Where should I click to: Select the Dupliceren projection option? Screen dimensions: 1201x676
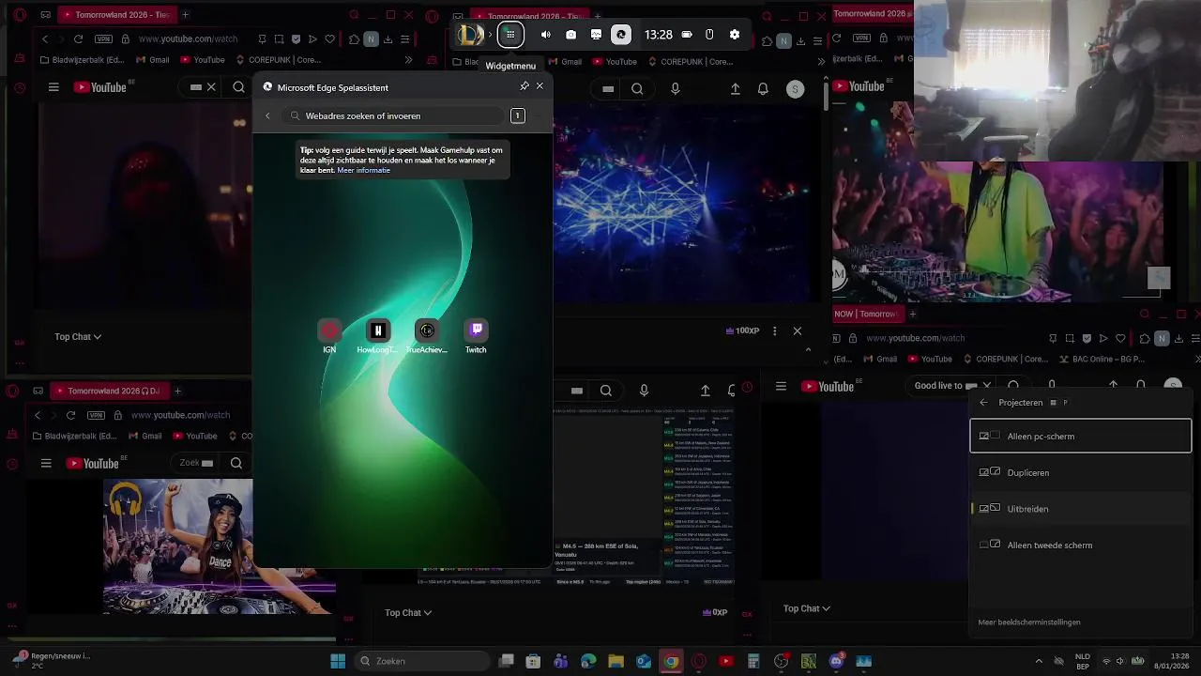pos(1081,472)
